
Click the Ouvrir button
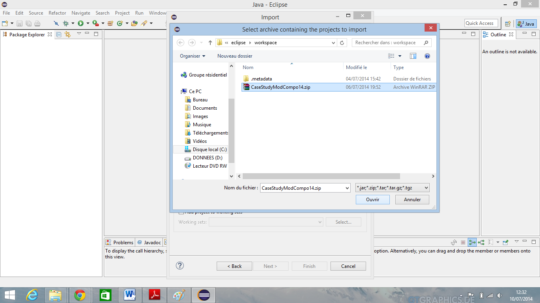click(x=372, y=200)
